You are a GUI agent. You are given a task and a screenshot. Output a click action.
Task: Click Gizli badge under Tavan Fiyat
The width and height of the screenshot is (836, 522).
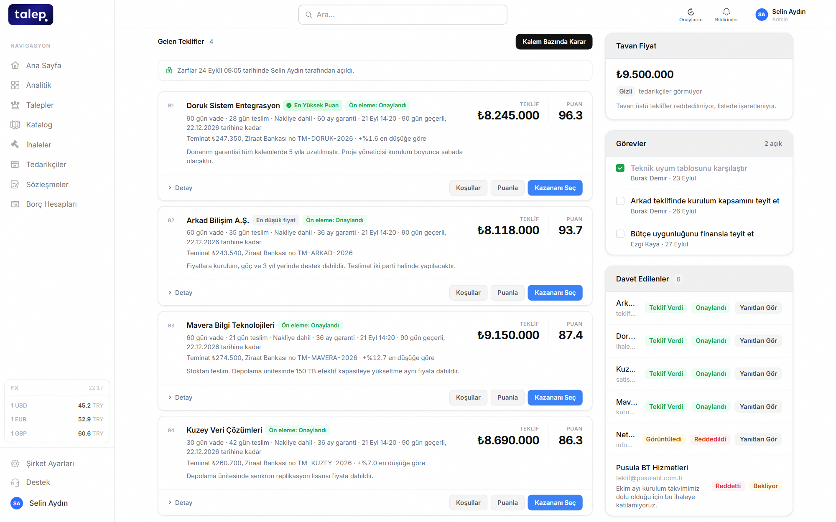tap(626, 91)
